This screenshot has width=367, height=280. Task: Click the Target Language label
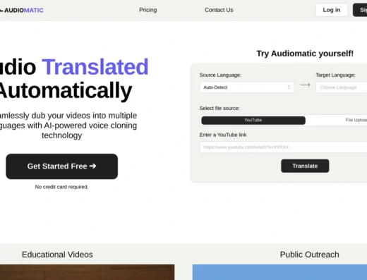335,75
